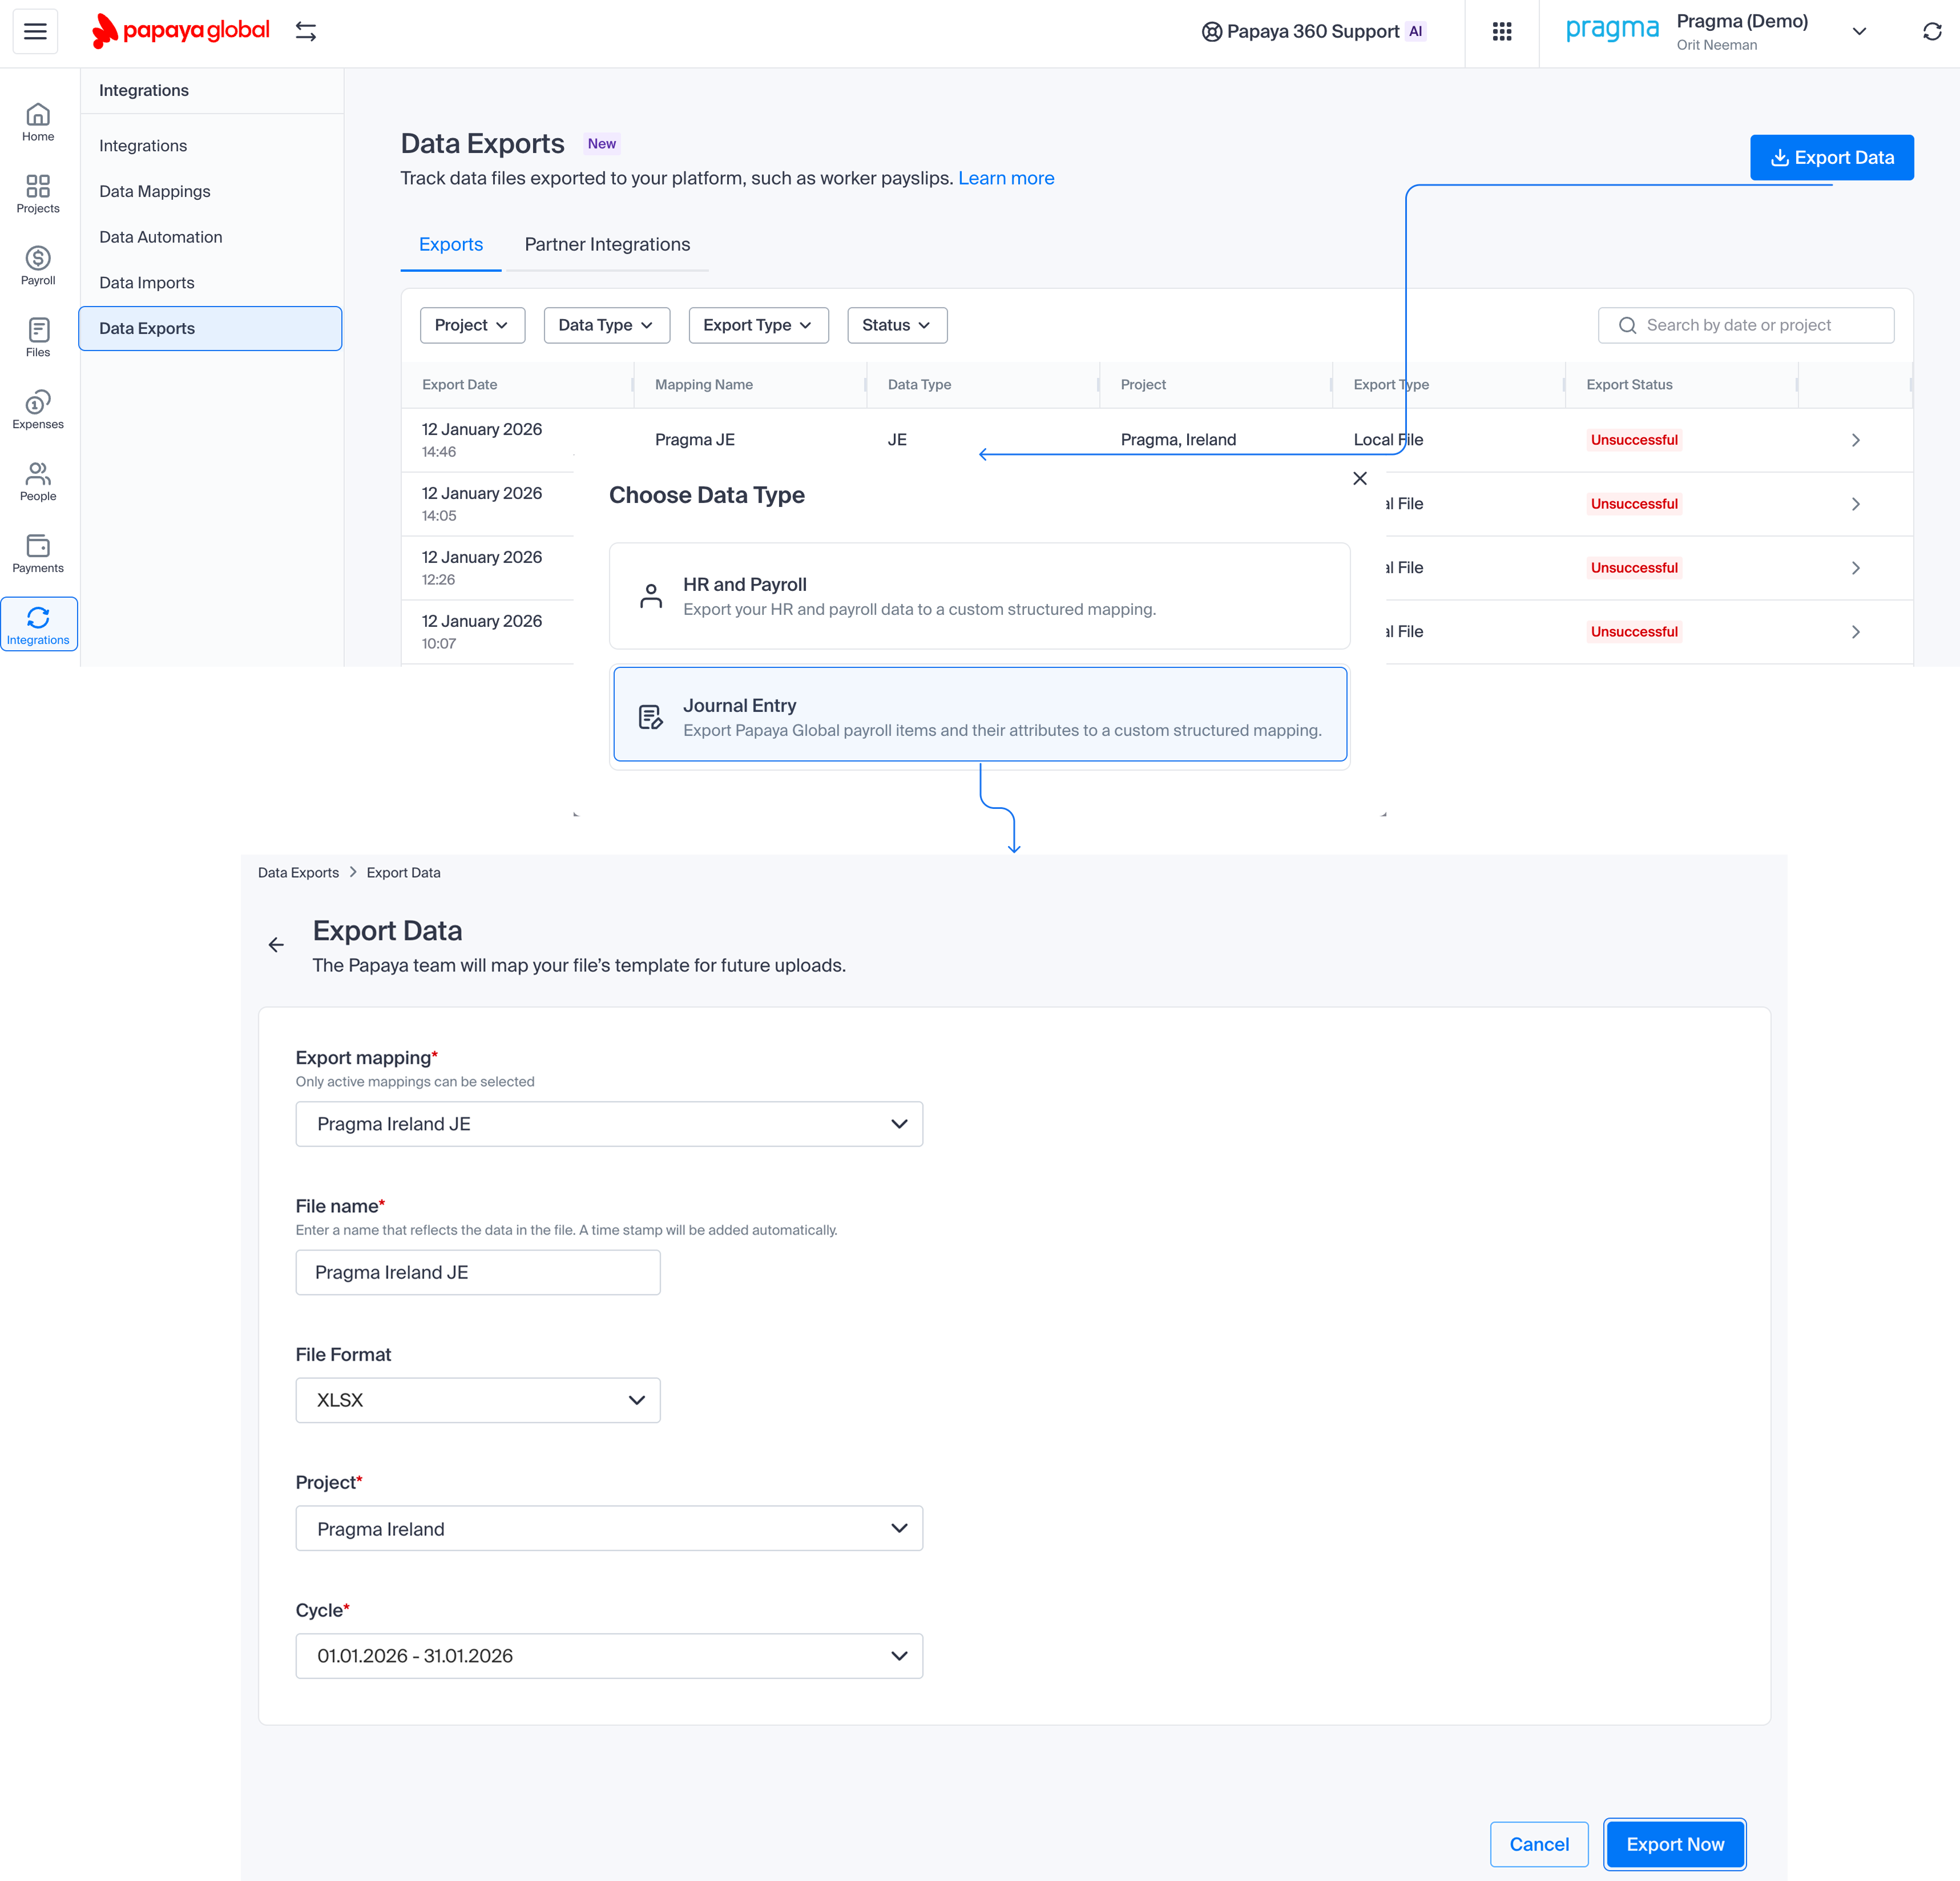
Task: Open details arrow for the 14:46 export row
Action: click(1856, 440)
